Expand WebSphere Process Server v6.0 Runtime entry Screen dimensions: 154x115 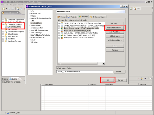click(x=59, y=38)
